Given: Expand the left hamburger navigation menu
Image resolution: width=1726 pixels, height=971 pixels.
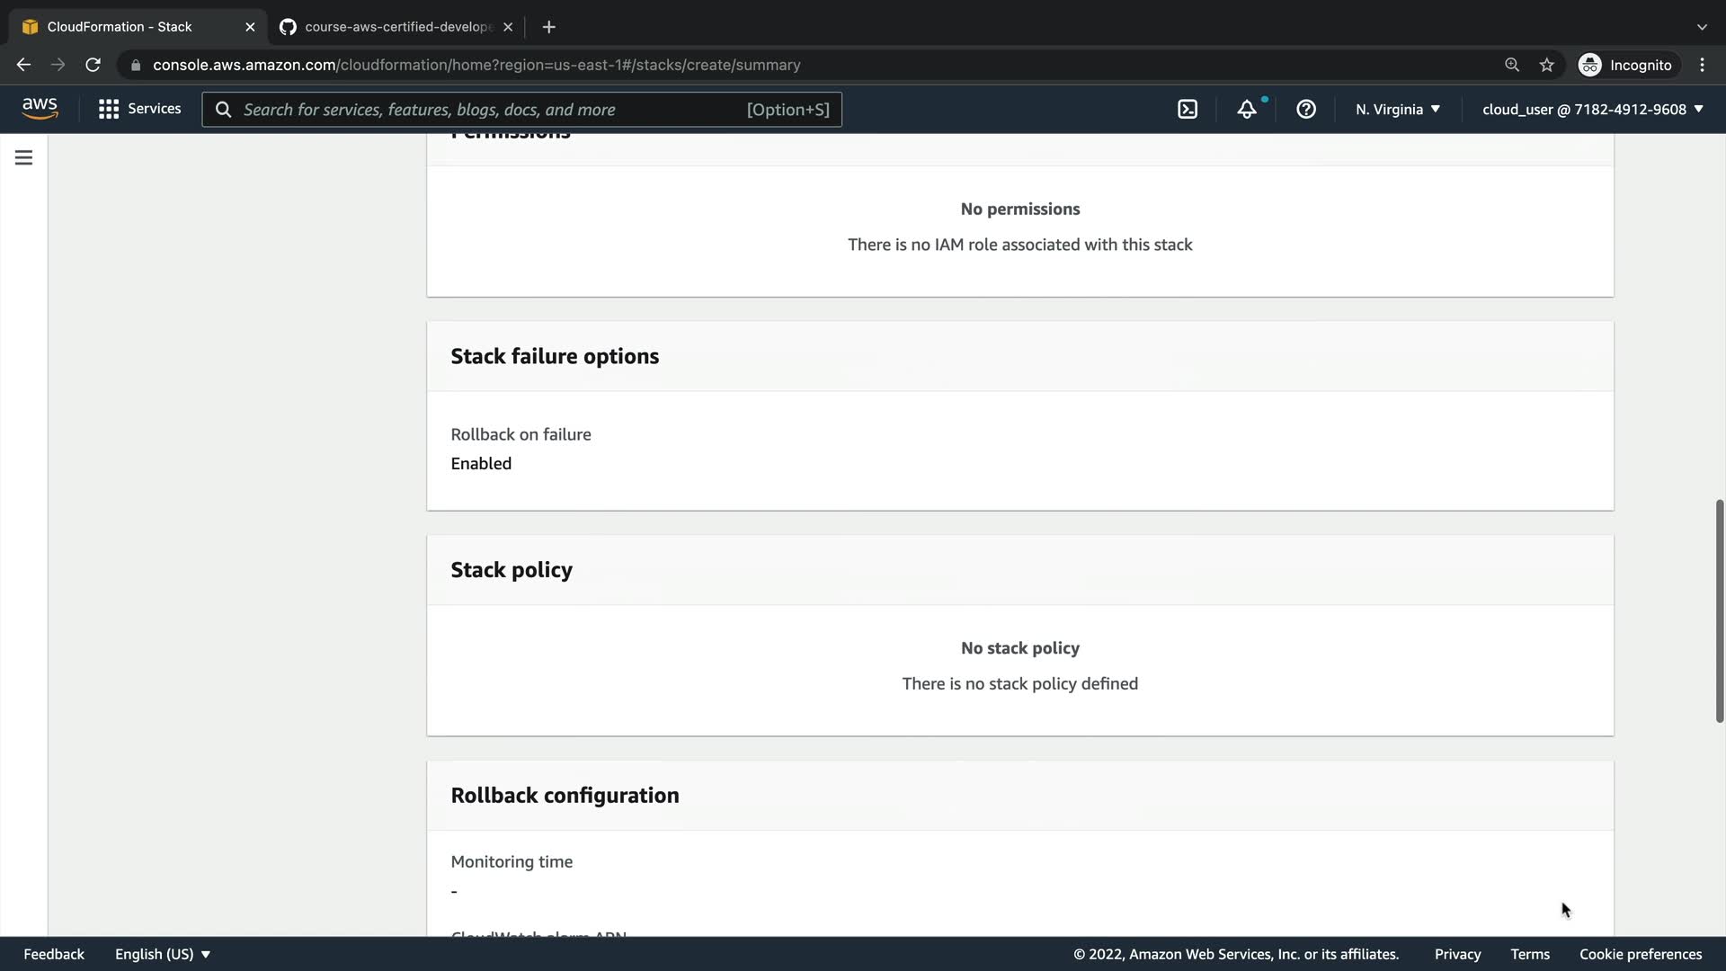Looking at the screenshot, I should click(x=24, y=158).
